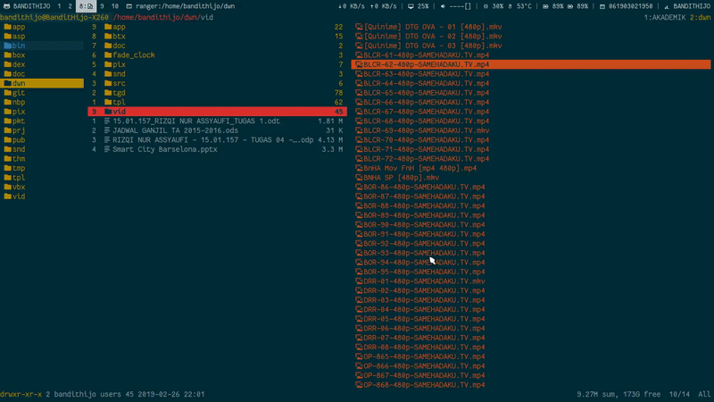This screenshot has height=402, width=714.
Task: Switch to workspace 10 in top bar
Action: [115, 6]
